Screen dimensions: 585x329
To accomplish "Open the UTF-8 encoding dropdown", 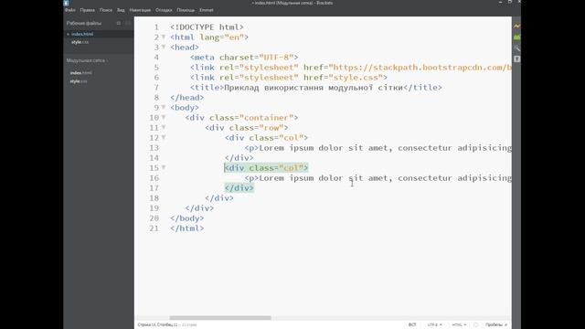I will click(435, 325).
